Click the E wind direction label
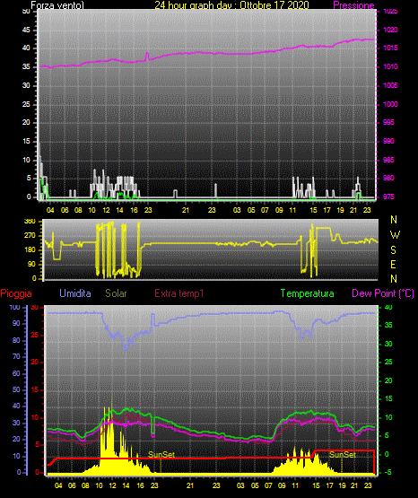 click(393, 264)
